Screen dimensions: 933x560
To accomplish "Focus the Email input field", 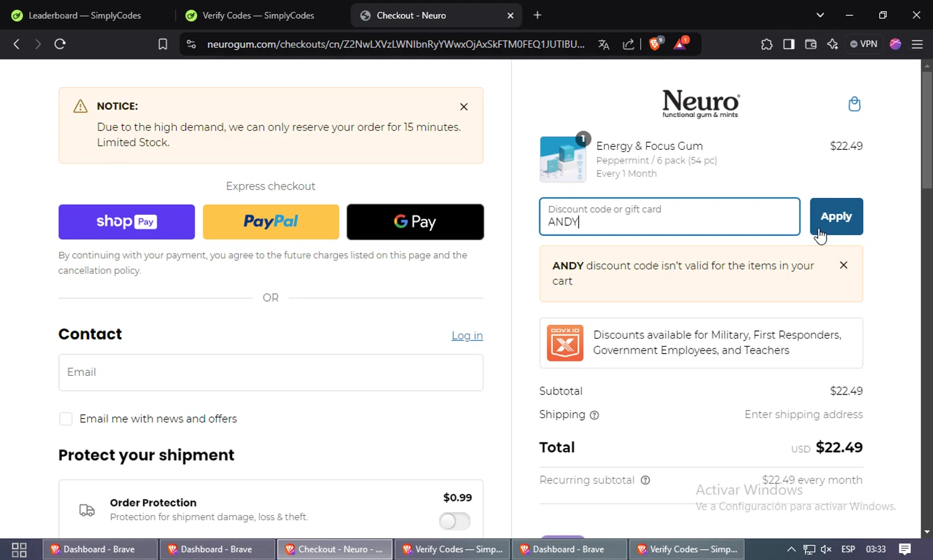I will (271, 373).
